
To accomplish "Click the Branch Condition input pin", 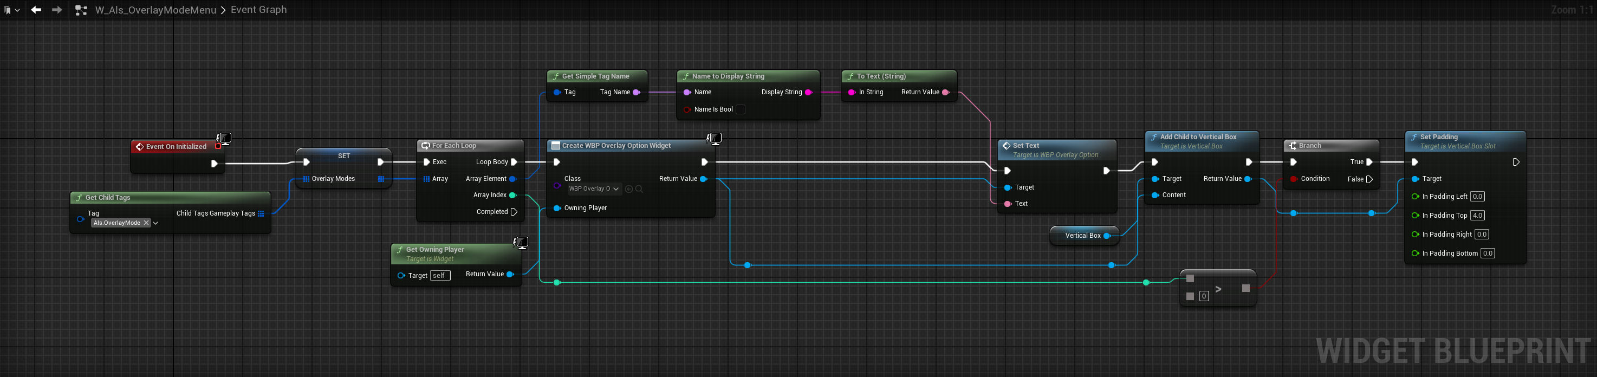I will pos(1294,179).
